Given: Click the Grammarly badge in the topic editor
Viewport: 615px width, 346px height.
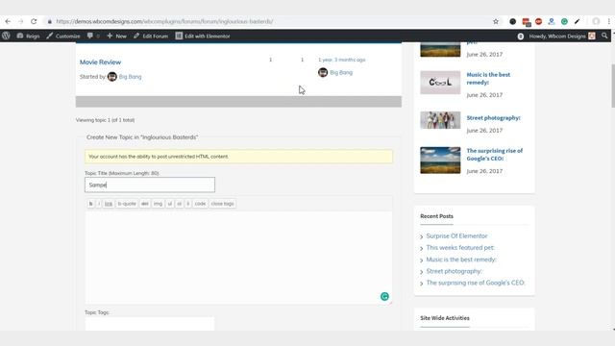Looking at the screenshot, I should [384, 297].
